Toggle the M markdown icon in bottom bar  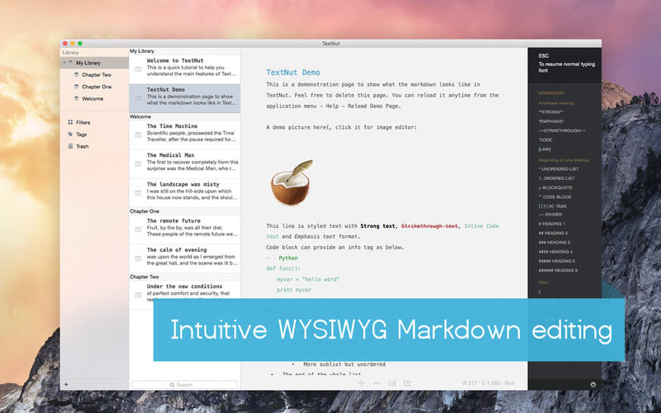(x=392, y=383)
